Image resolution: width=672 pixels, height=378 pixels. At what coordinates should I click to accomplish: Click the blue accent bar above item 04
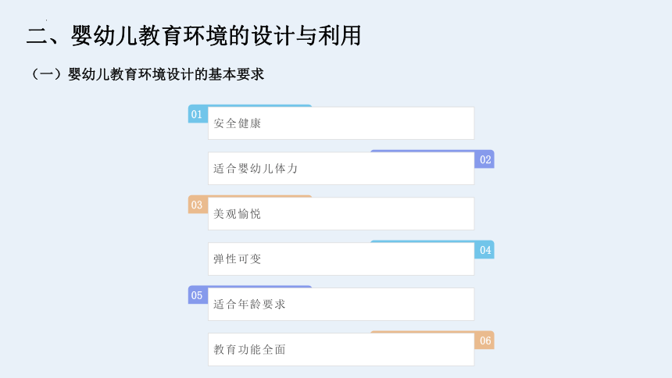[x=423, y=241]
